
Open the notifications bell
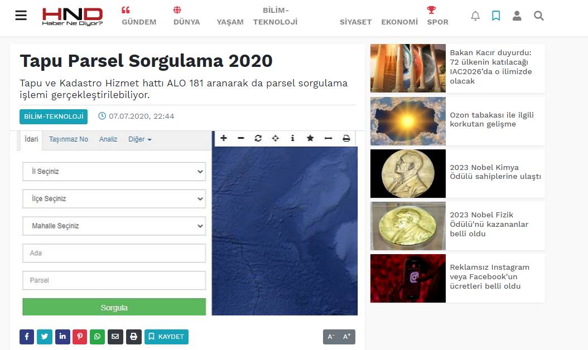[475, 16]
